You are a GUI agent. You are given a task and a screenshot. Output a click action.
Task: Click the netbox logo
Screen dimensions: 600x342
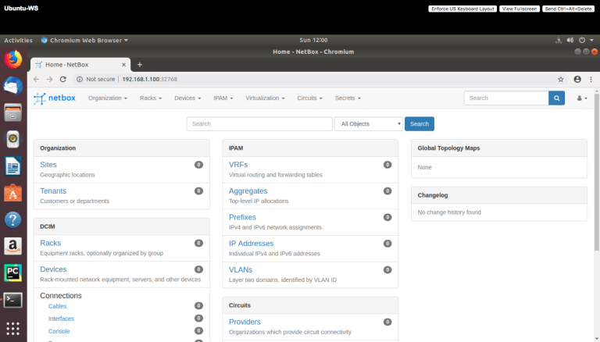pos(55,98)
